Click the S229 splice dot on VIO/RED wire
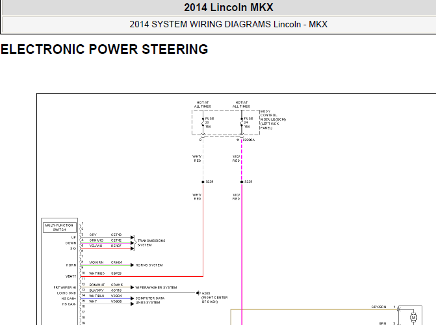 242,182
